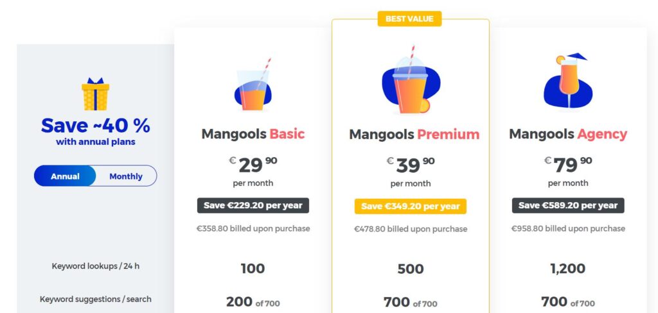Image resolution: width=658 pixels, height=313 pixels.
Task: Click €478.80 billed upon purchase text
Action: pos(410,229)
